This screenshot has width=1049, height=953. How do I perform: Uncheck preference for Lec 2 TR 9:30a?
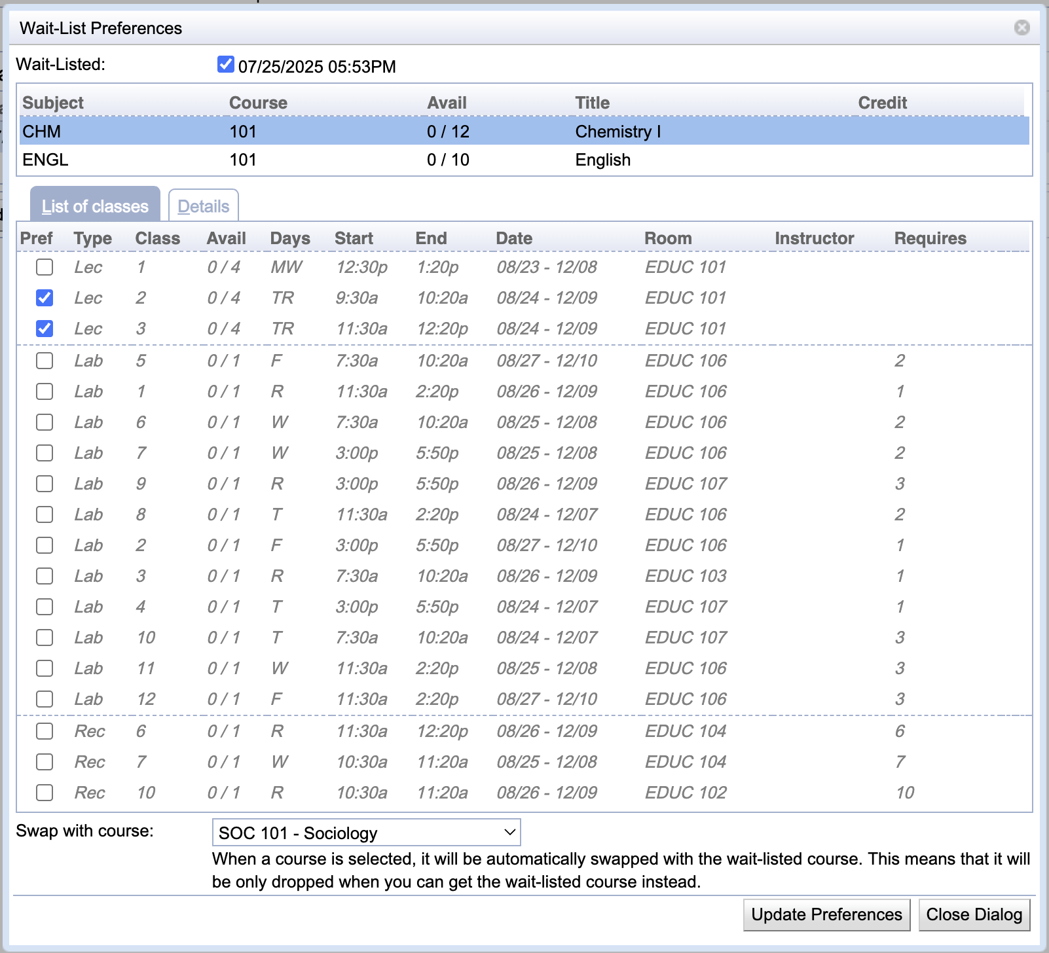[45, 298]
